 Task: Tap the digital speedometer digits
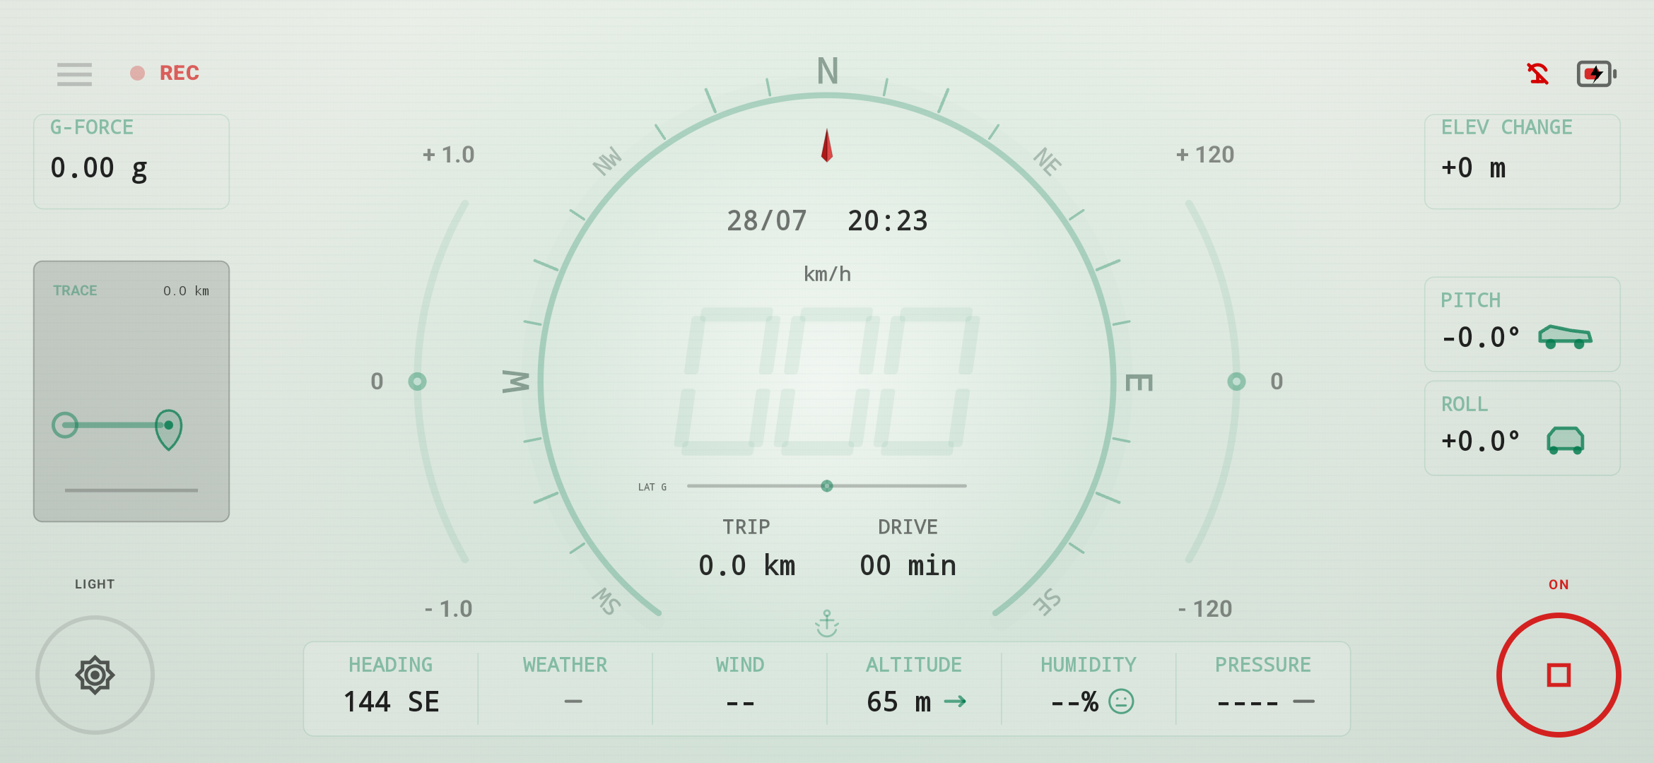(x=827, y=381)
